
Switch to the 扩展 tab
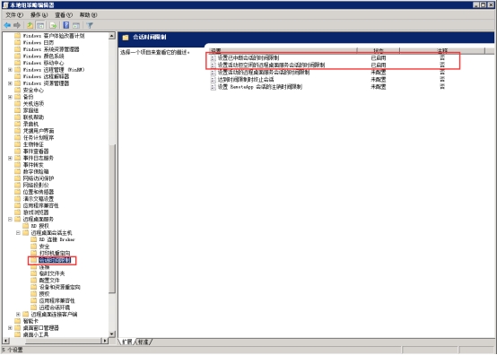point(127,342)
